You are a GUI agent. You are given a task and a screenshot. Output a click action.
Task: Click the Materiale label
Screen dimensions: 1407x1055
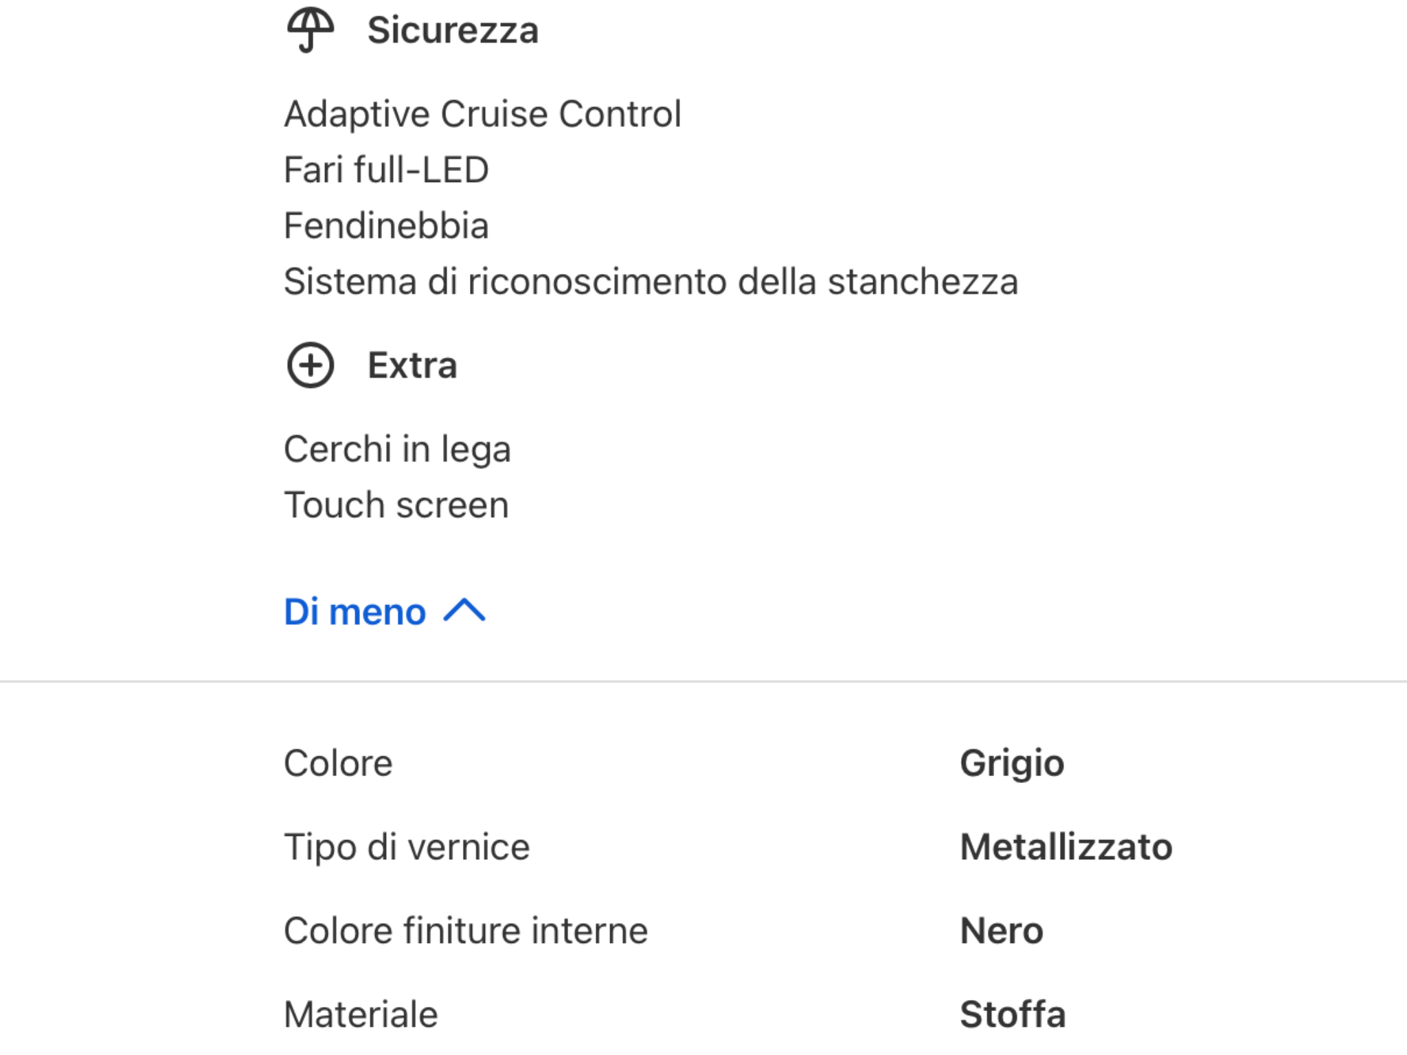tap(361, 1014)
